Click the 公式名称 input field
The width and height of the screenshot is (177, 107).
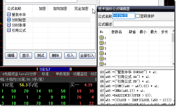coord(124,16)
